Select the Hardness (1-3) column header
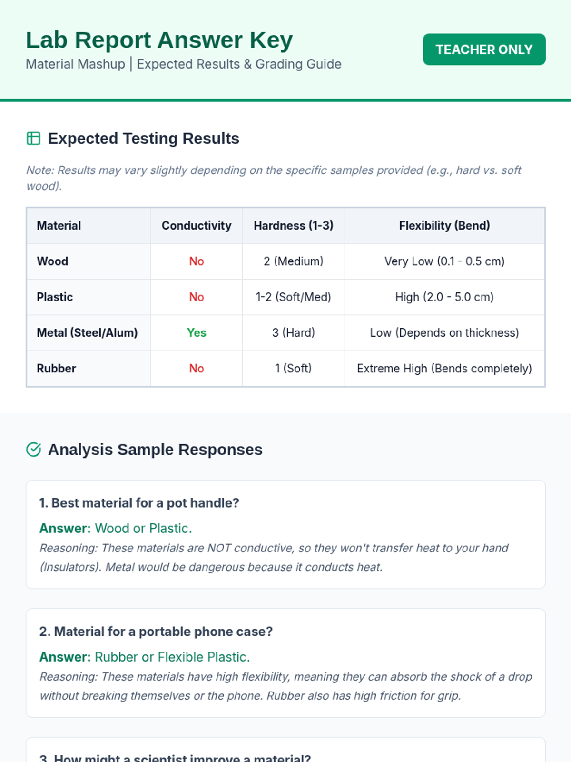The image size is (571, 762). (293, 226)
